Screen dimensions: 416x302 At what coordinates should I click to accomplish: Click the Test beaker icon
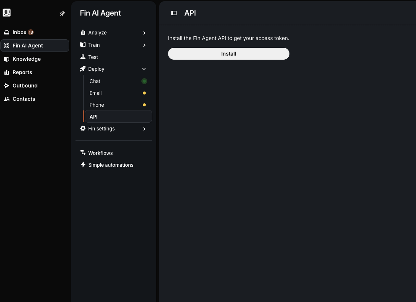(x=83, y=57)
